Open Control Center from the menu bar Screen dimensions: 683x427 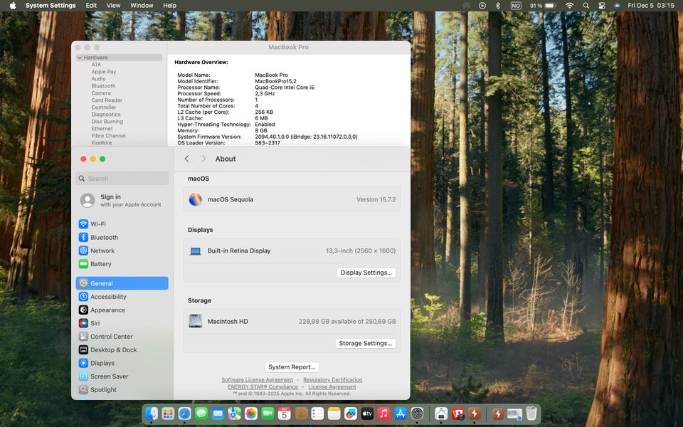602,6
